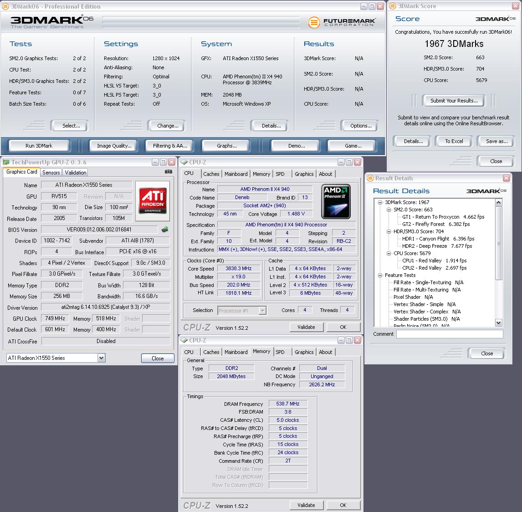522x512 pixels.
Task: Click the GPU-Z title bar icon
Action: (6, 162)
